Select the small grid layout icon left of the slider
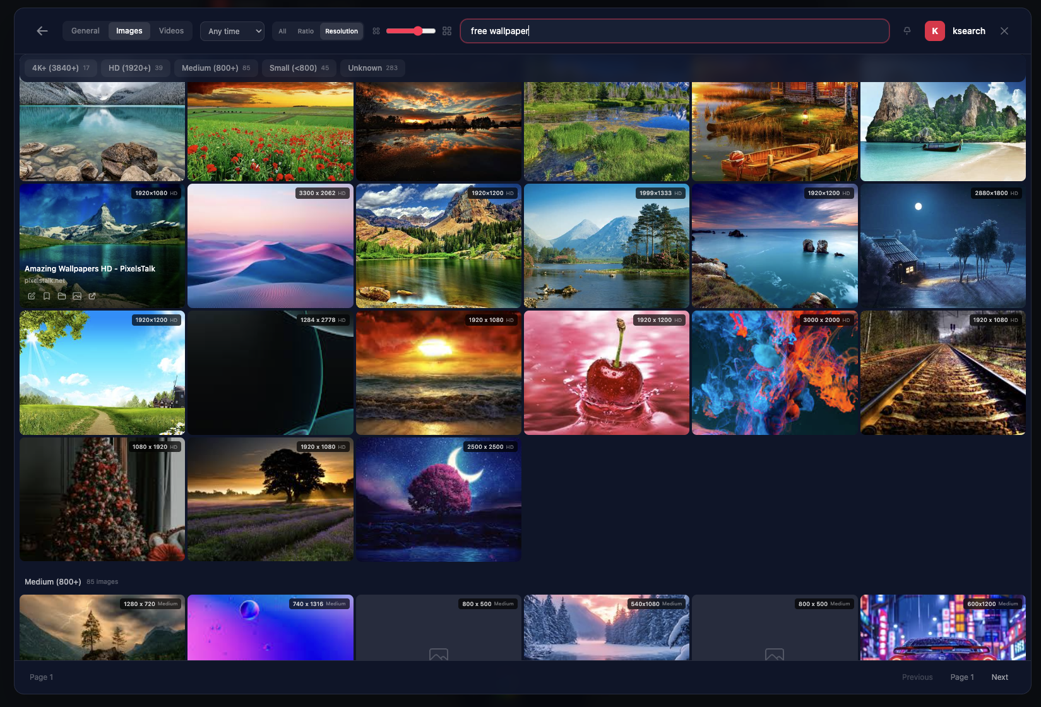Viewport: 1041px width, 707px height. pyautogui.click(x=376, y=30)
